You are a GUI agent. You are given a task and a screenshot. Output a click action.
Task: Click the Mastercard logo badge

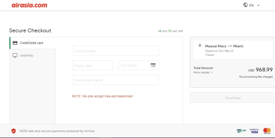(267, 131)
